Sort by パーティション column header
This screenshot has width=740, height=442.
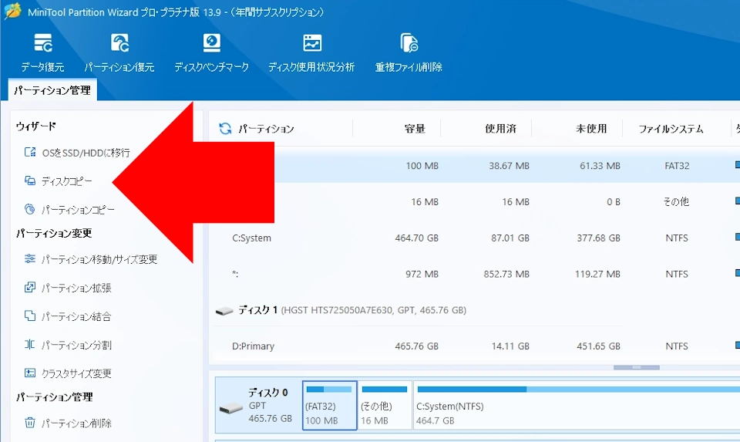click(266, 129)
